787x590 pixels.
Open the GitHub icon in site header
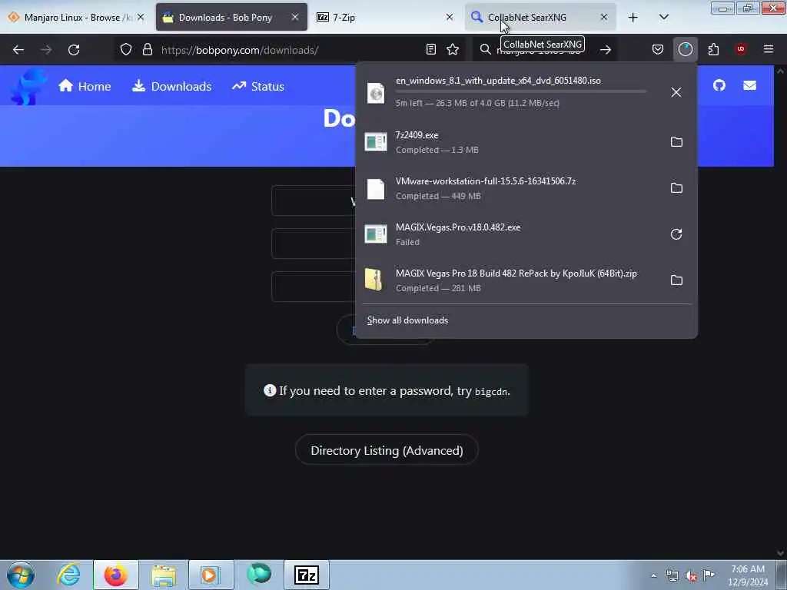pos(719,85)
